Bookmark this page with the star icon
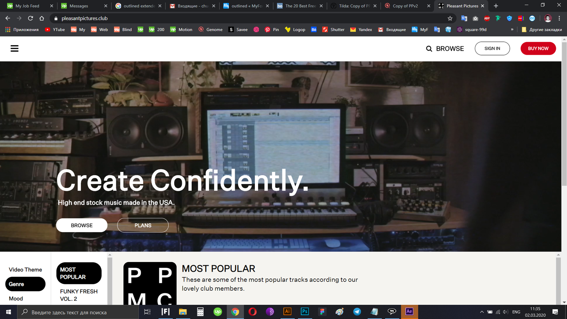 450,19
